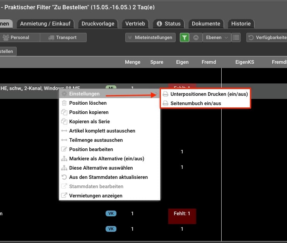Toggle Markiere als Alternative (ein/aus)
Image resolution: width=287 pixels, height=243 pixels.
(x=106, y=159)
